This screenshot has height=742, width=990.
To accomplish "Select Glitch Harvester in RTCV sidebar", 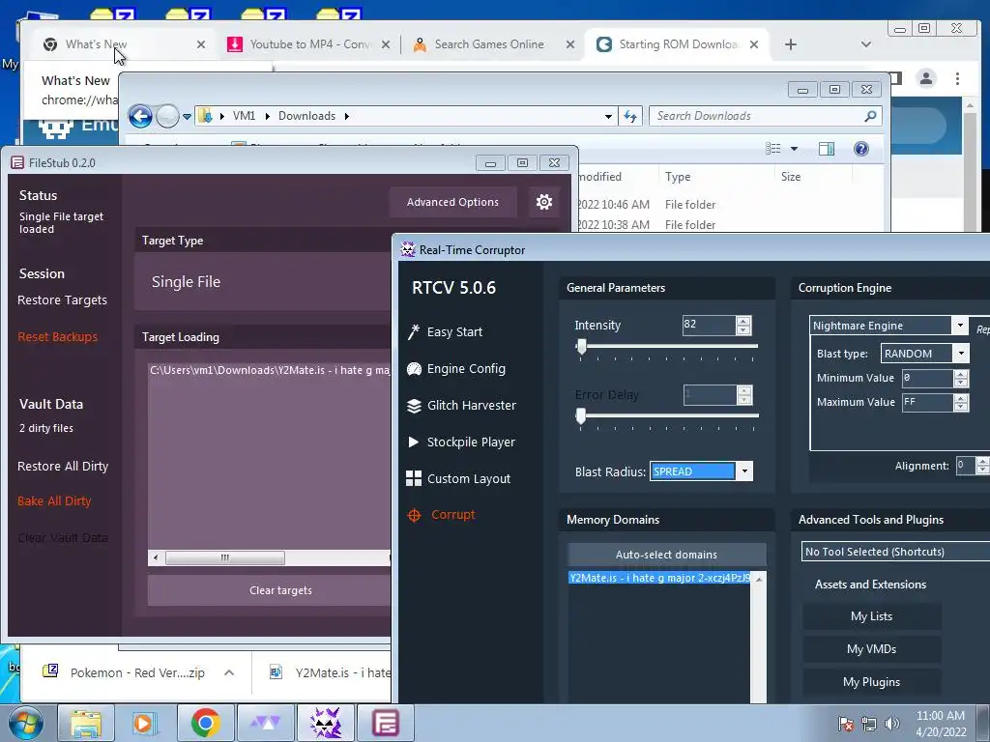I will click(472, 406).
